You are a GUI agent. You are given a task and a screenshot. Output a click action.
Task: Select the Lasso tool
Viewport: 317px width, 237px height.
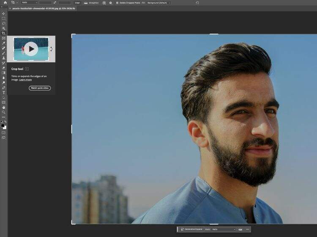coord(4,23)
